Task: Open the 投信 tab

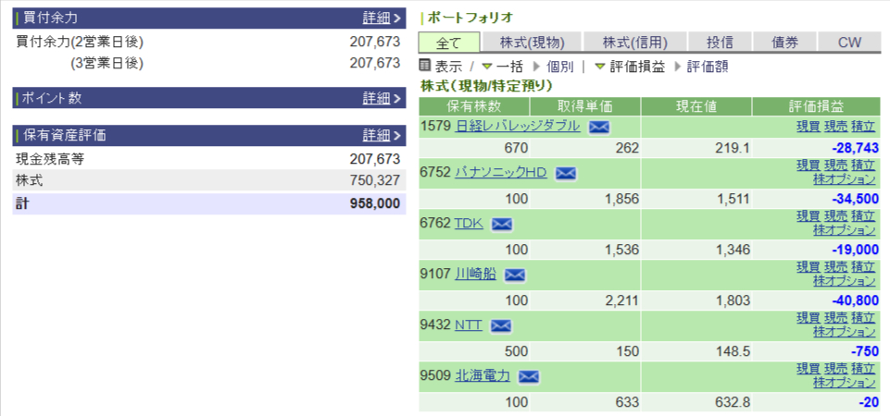Action: click(720, 43)
